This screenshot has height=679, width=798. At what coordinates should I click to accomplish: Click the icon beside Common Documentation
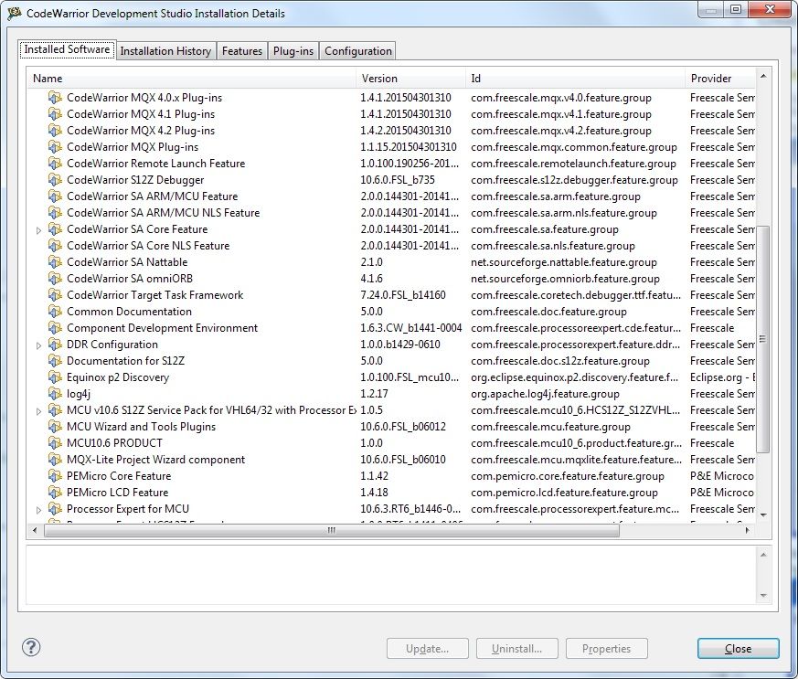pyautogui.click(x=55, y=312)
